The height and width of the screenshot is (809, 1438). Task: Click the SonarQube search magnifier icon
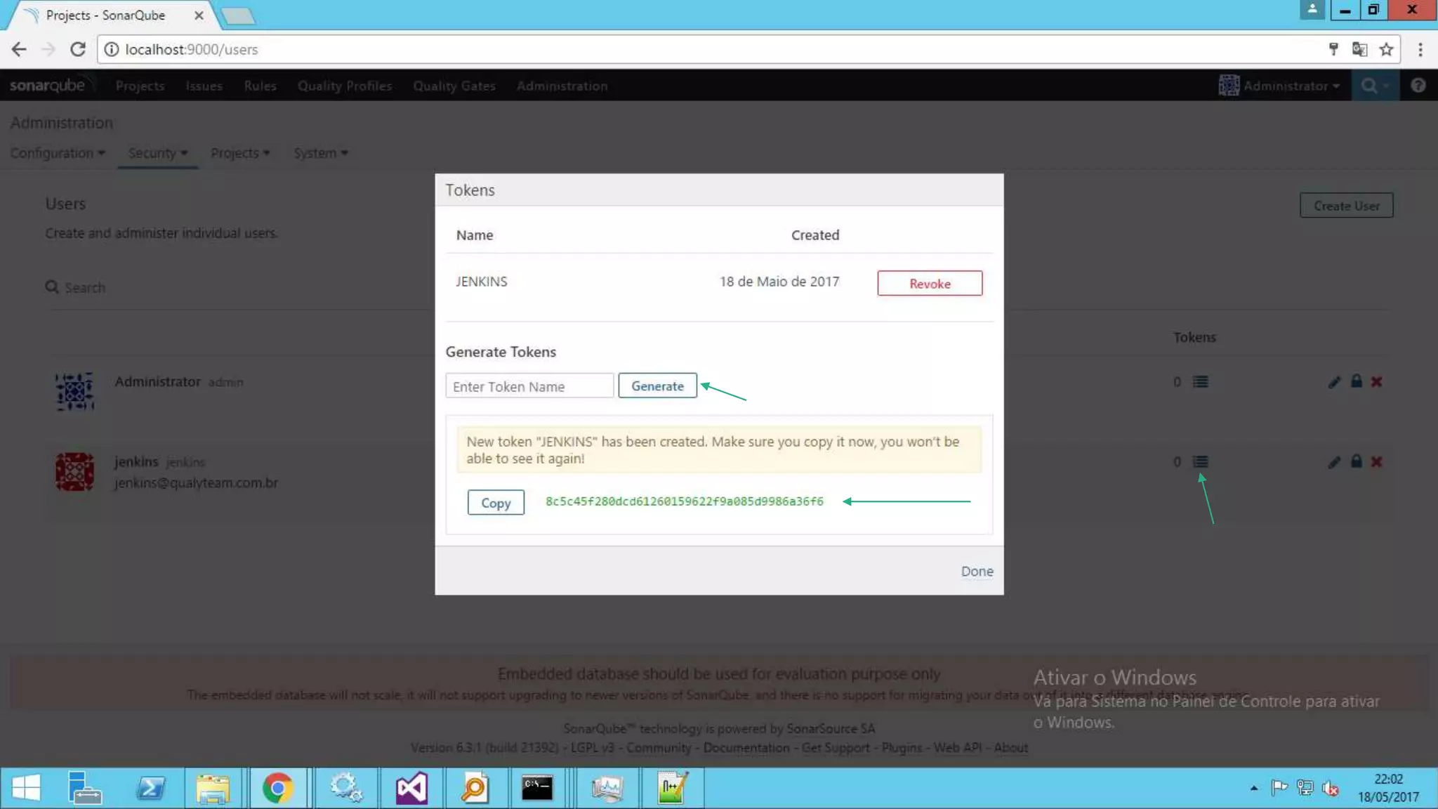1369,86
